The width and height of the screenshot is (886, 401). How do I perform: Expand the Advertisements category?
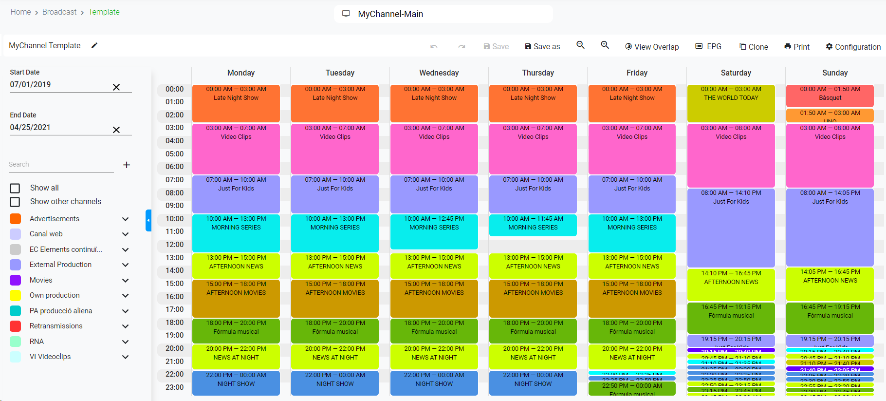tap(125, 219)
